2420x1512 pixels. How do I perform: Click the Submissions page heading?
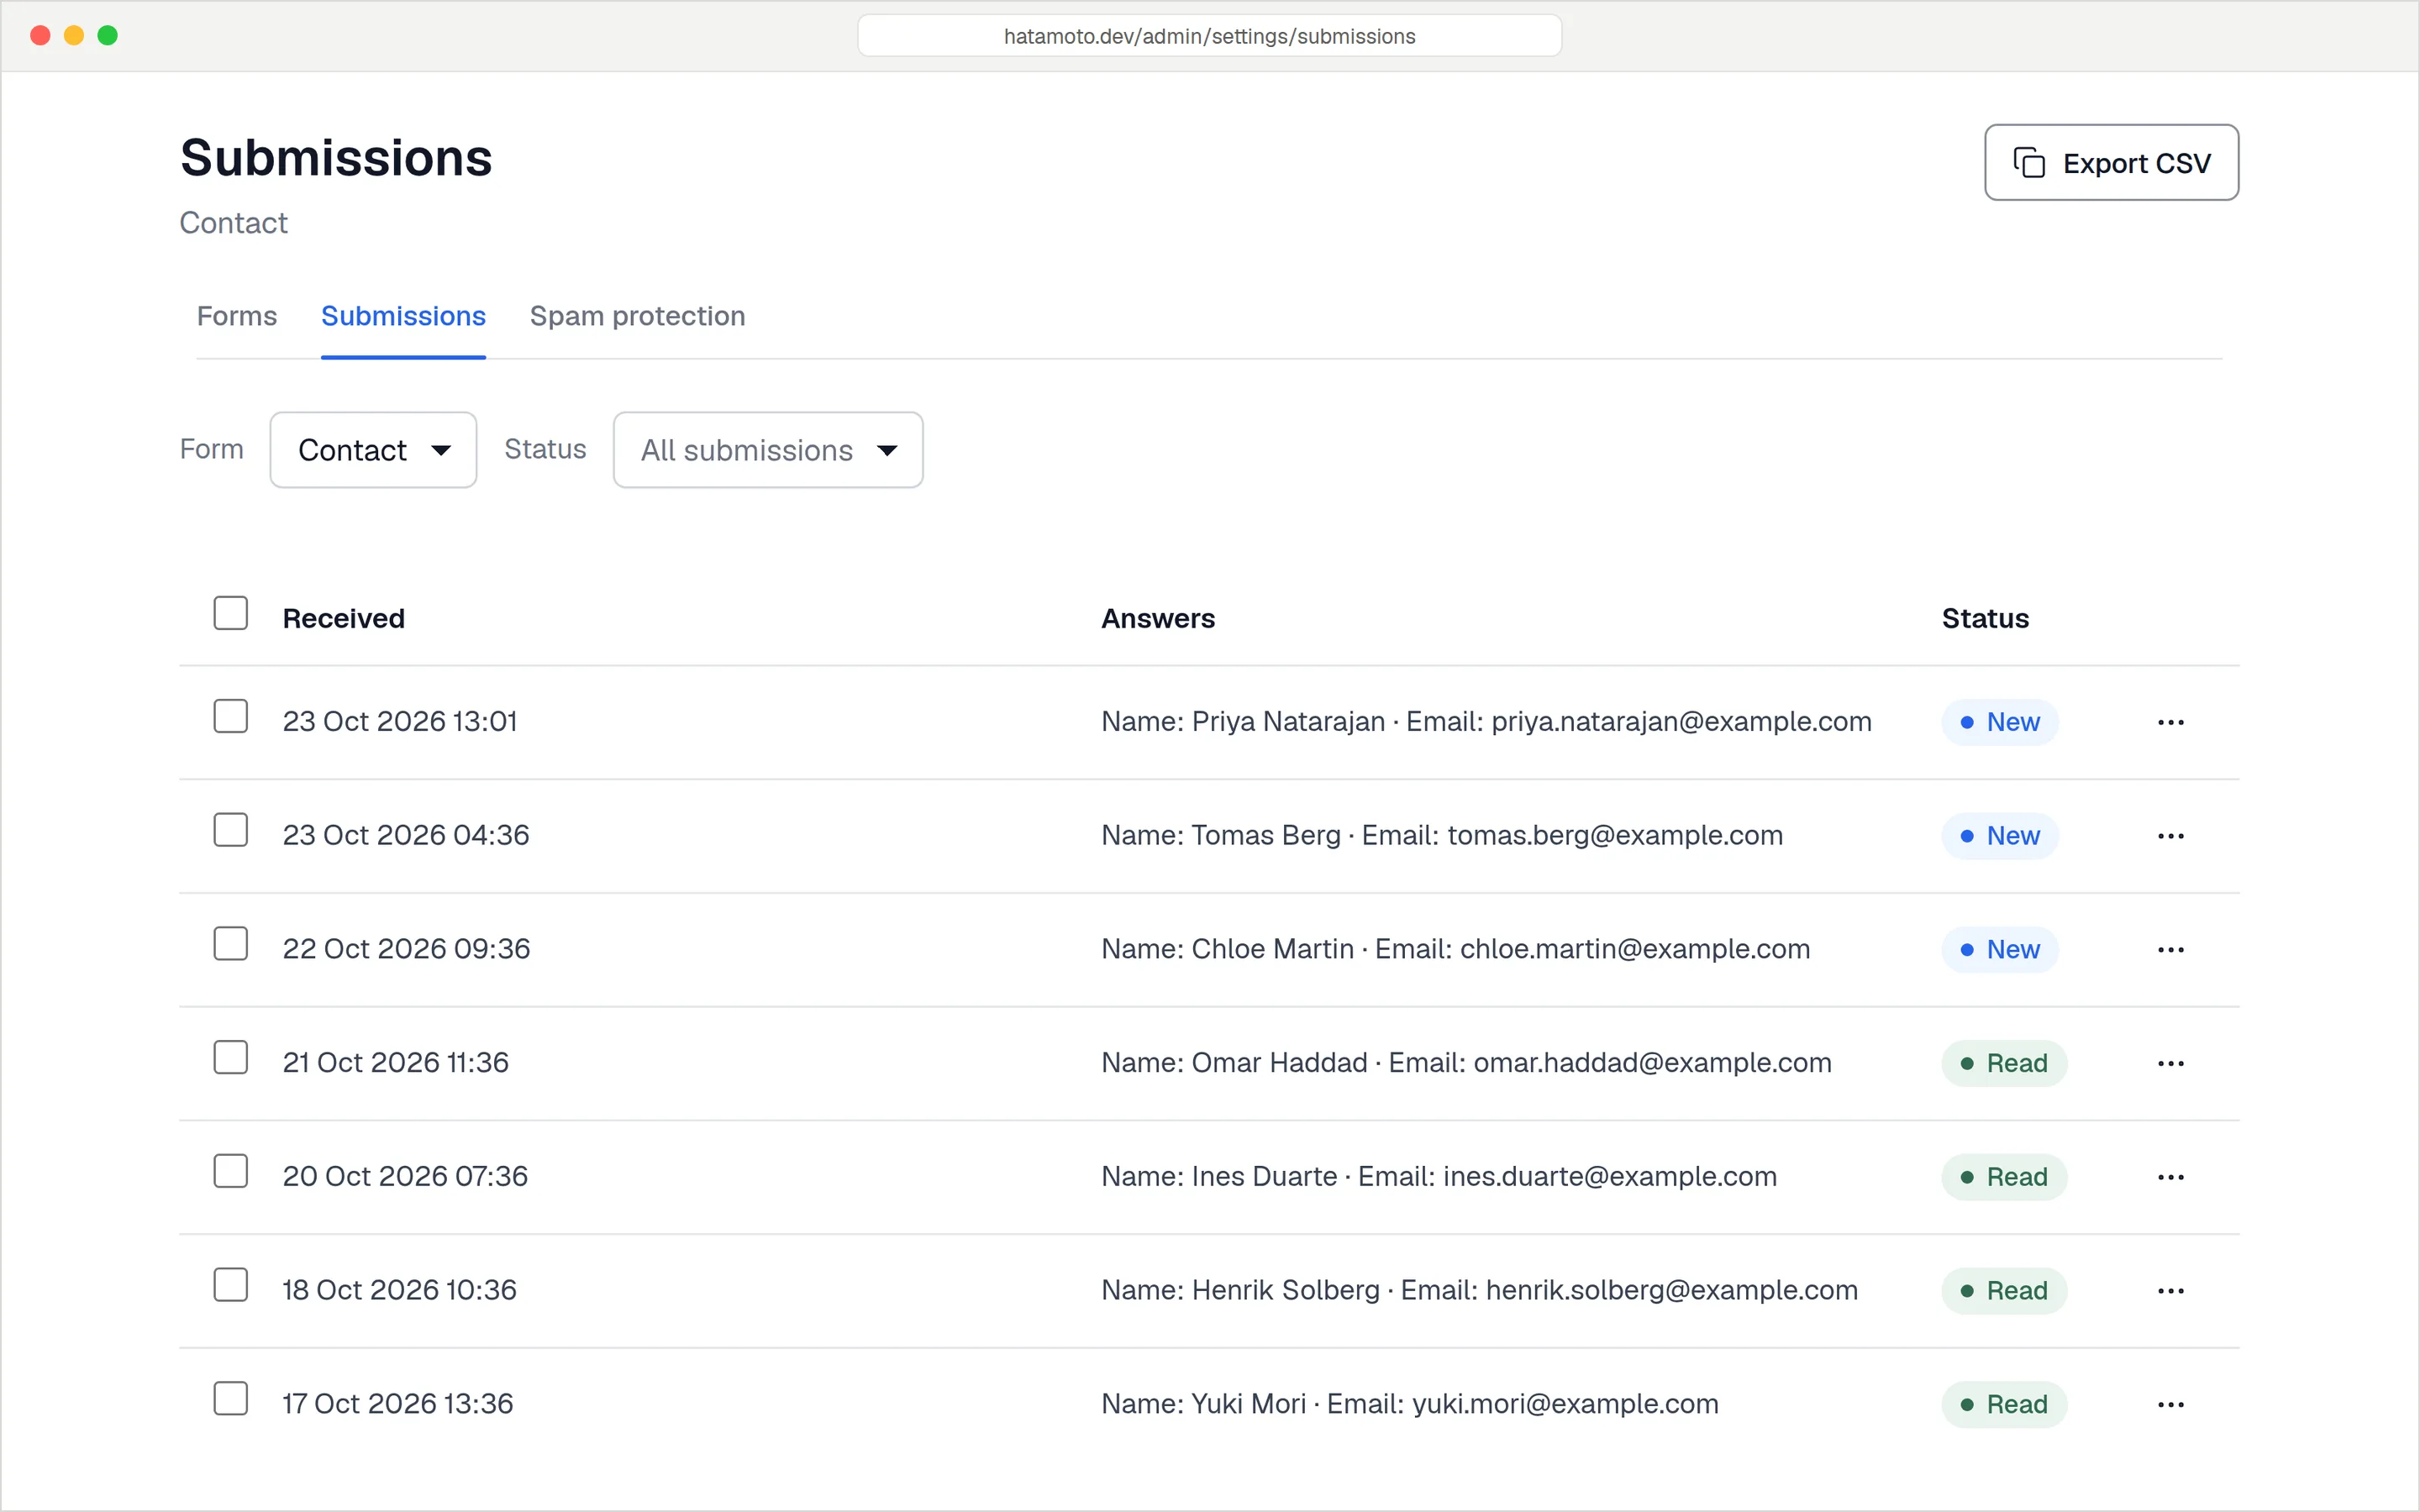[x=336, y=158]
